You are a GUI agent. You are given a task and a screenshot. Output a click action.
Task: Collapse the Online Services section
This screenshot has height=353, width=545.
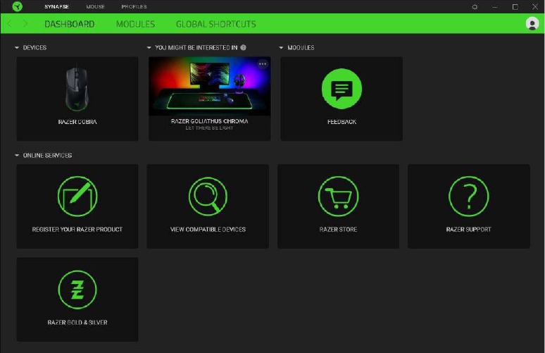click(x=17, y=155)
